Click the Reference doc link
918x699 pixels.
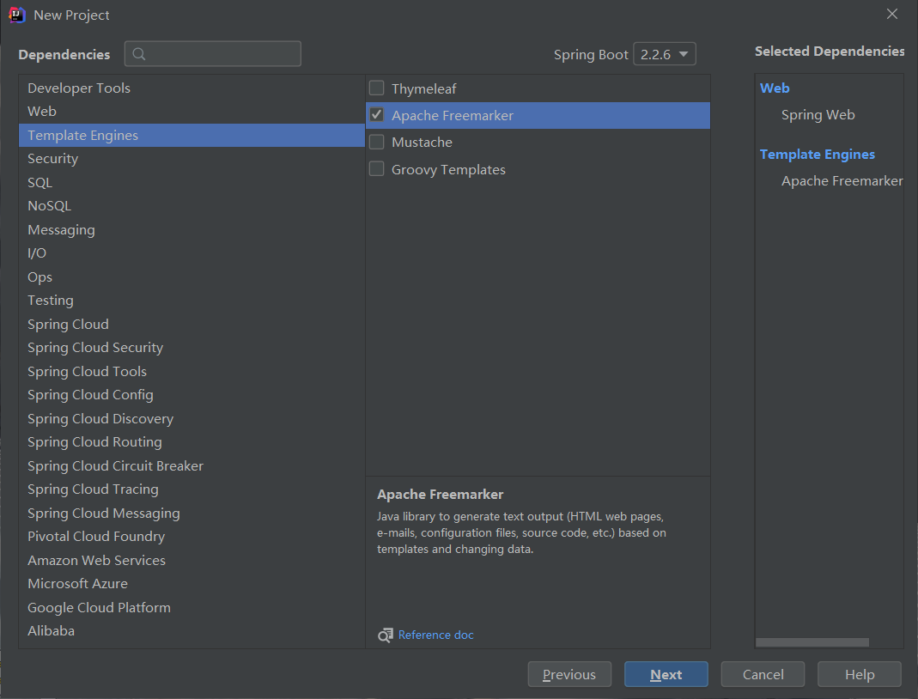coord(435,635)
